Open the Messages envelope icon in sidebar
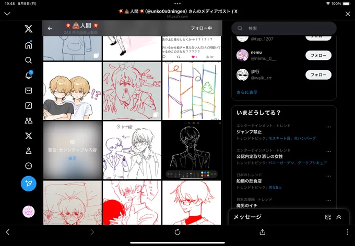 [29, 91]
